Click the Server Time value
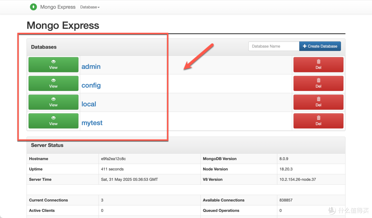The height and width of the screenshot is (218, 372). (x=129, y=179)
